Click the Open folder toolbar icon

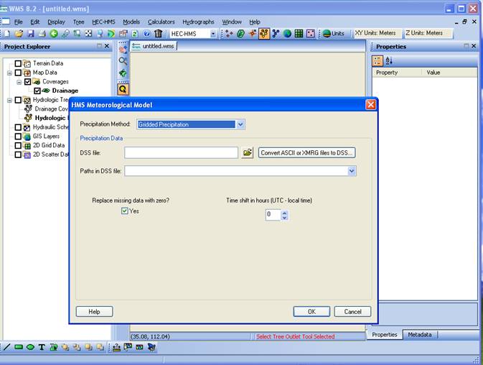(19, 33)
